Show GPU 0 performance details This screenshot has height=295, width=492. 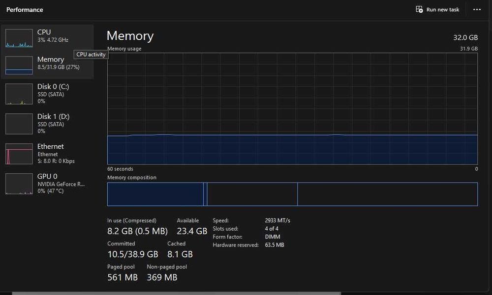(47, 184)
